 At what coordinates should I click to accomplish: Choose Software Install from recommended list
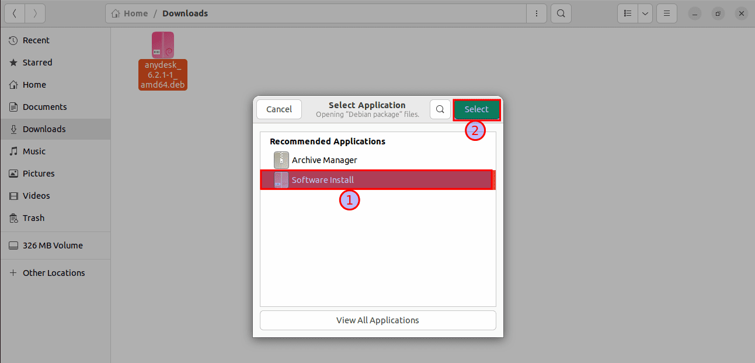[378, 180]
